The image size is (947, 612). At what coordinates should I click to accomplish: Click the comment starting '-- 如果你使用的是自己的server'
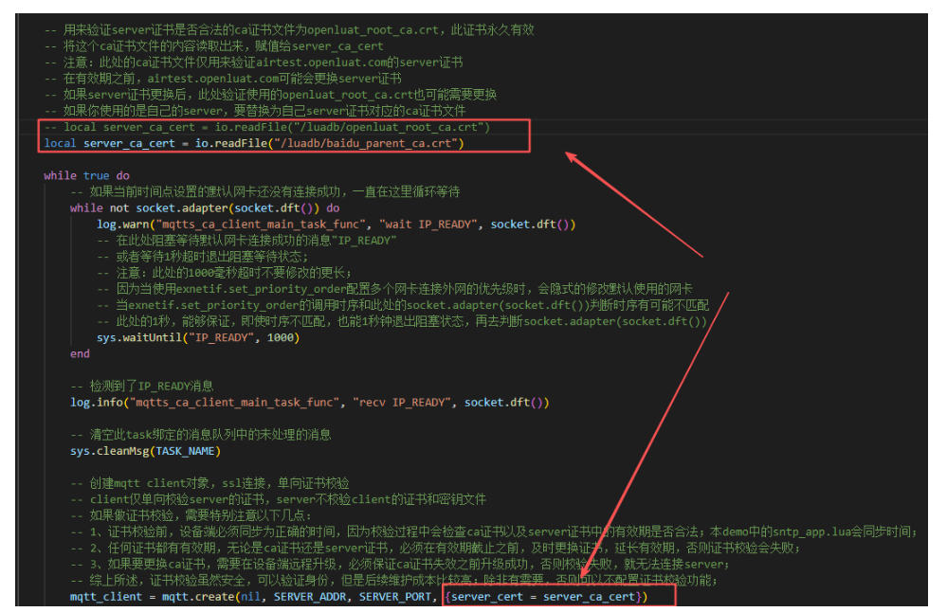pyautogui.click(x=254, y=111)
